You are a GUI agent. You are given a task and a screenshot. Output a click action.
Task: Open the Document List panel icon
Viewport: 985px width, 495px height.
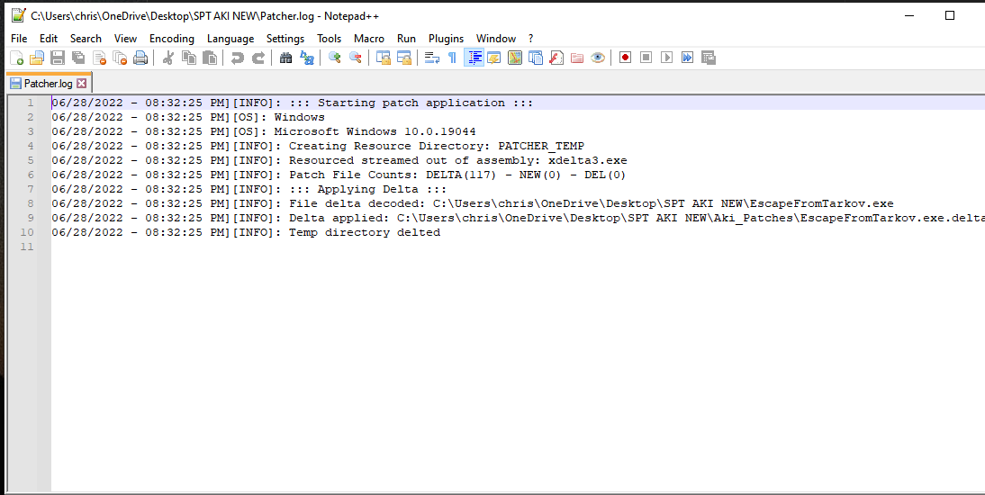point(536,58)
